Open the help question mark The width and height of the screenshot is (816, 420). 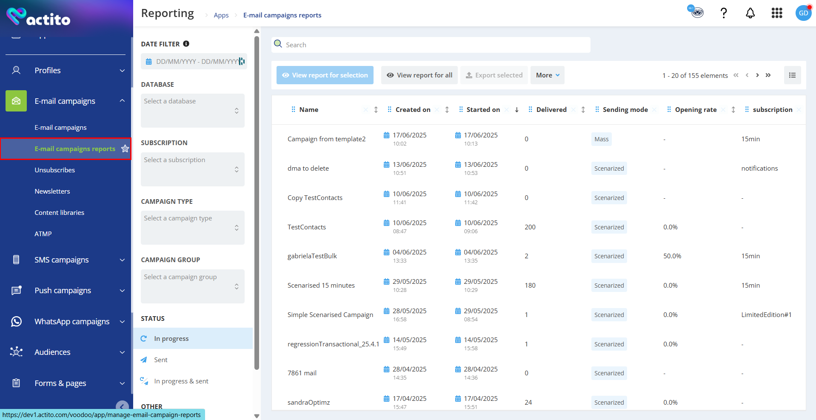[724, 13]
